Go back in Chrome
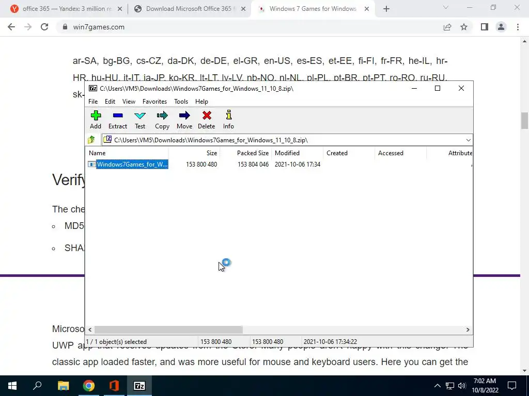Screen dimensions: 529x396 (11, 27)
